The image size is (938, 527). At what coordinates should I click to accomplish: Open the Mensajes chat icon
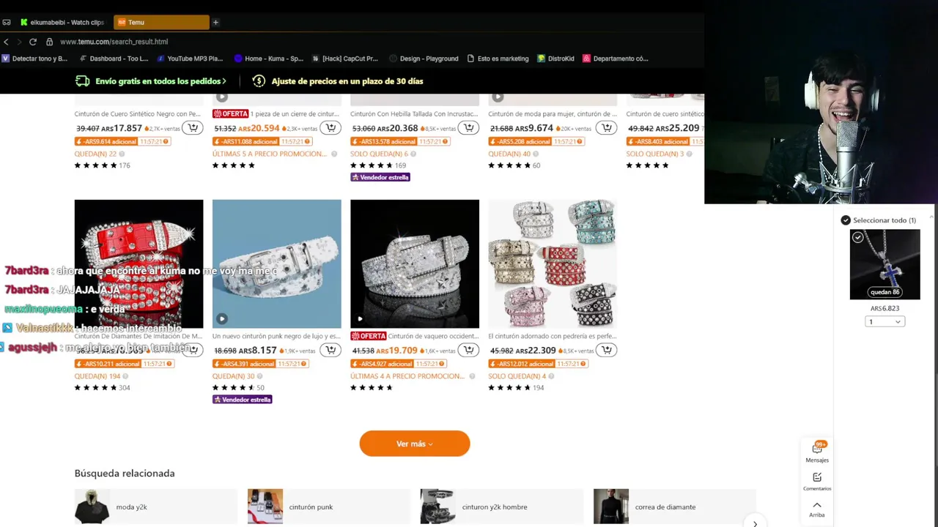[817, 452]
